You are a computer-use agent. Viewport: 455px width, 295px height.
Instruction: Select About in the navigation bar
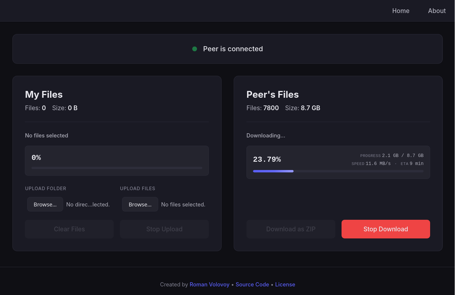pos(437,11)
